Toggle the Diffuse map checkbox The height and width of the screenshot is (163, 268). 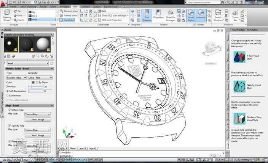[x=10, y=110]
